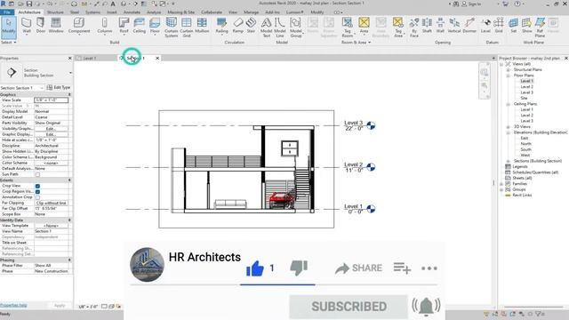The image size is (569, 320).
Task: Select the Window tool
Action: (56, 26)
